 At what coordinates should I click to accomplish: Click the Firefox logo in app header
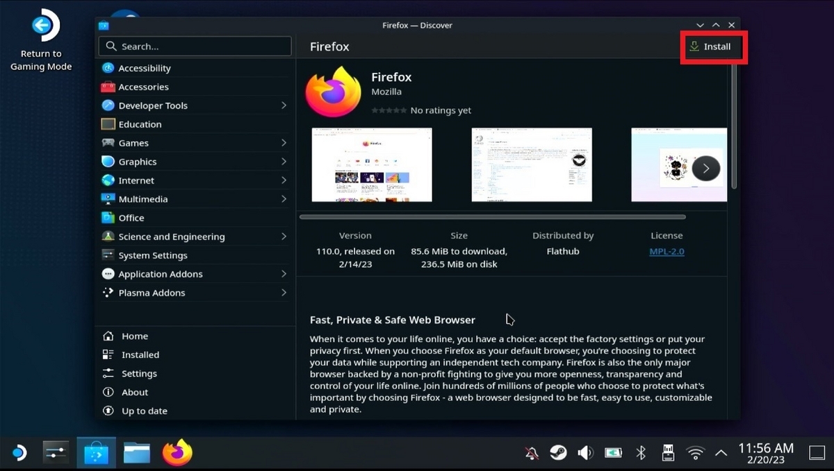(333, 93)
